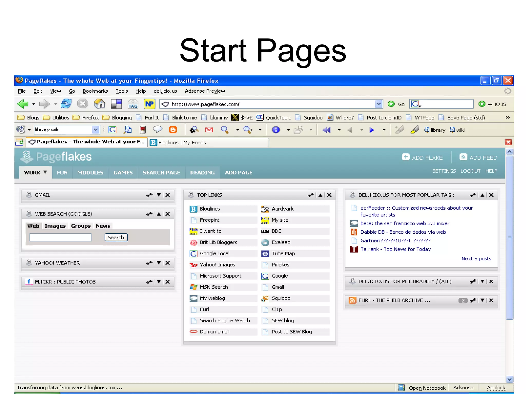Edit the Flickr Public Photos flake settings

click(149, 282)
